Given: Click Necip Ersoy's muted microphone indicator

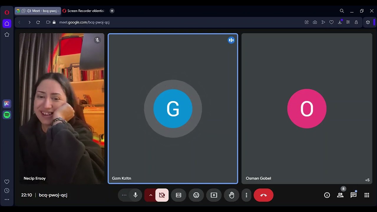Looking at the screenshot, I should 97,40.
